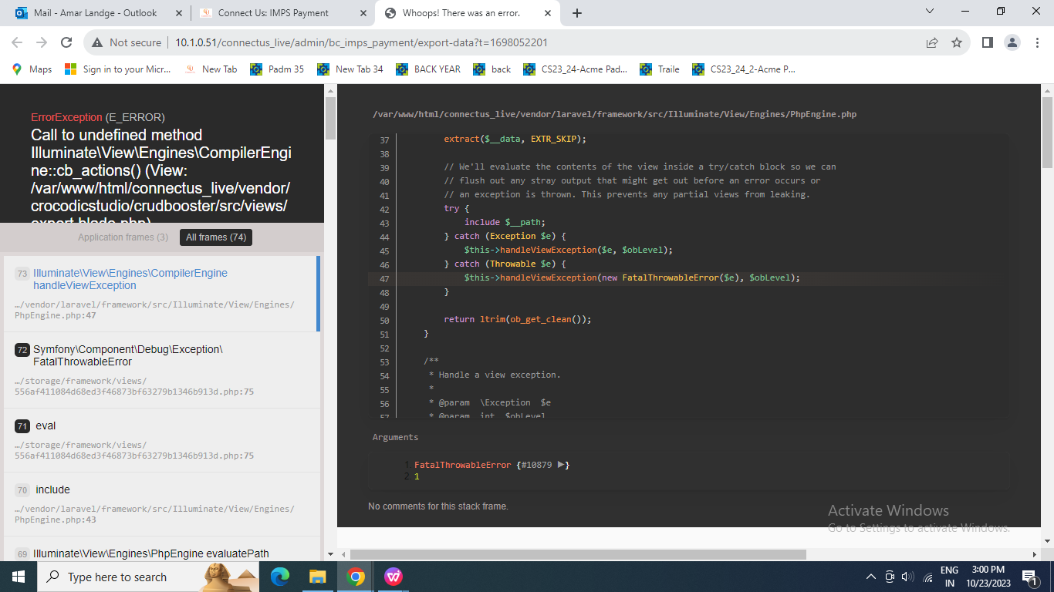The height and width of the screenshot is (592, 1054).
Task: Click code line 47 handleViewException
Action: click(x=631, y=277)
